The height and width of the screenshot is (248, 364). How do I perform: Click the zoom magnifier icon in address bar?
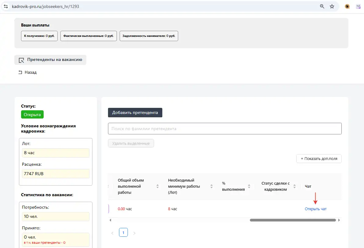[322, 6]
